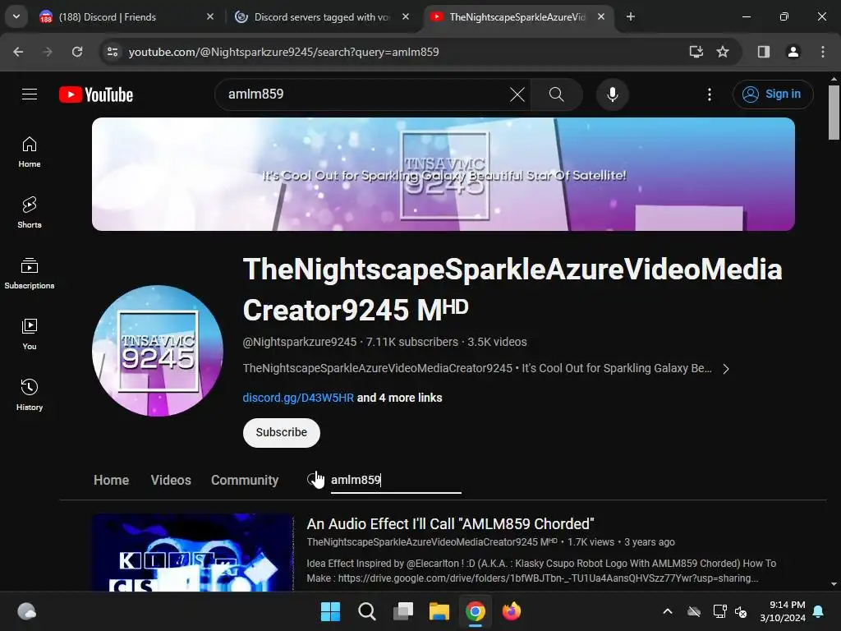This screenshot has width=841, height=631.
Task: Launch Firefox from the taskbar
Action: [x=512, y=611]
